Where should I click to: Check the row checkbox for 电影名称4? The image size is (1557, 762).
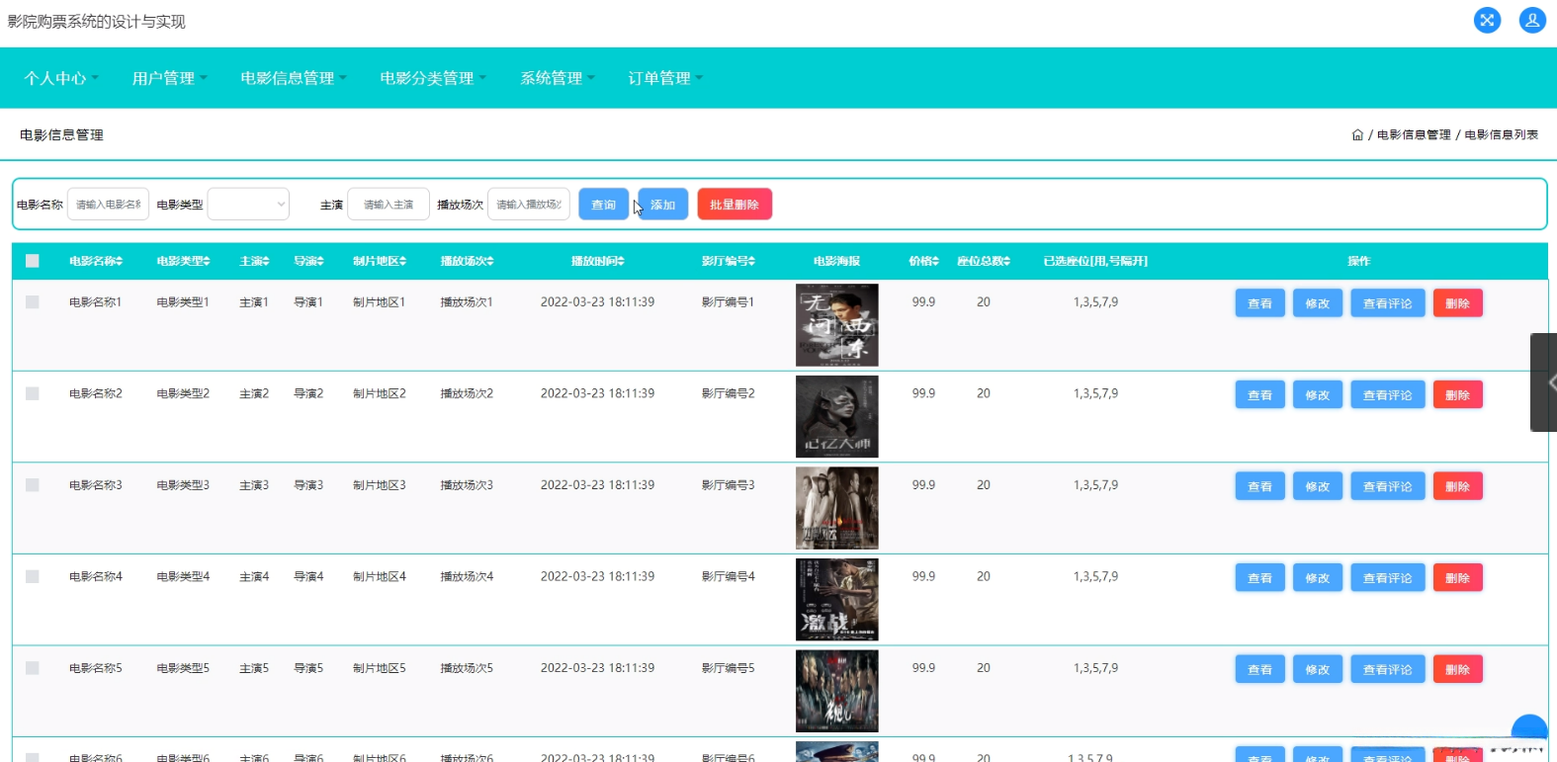33,576
